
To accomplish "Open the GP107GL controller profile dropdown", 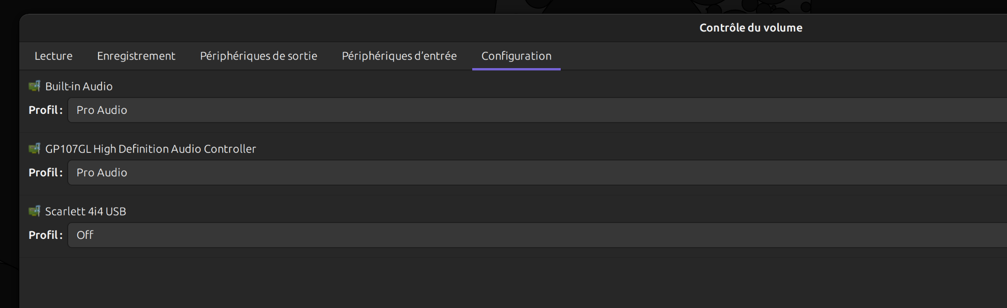I will (537, 173).
